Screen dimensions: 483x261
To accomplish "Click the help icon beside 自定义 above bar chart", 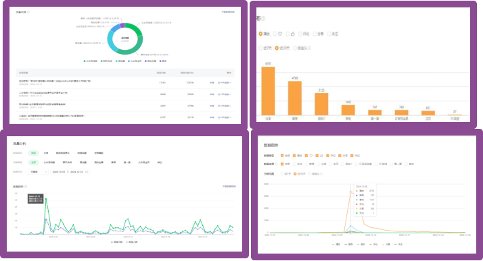I will (309, 48).
